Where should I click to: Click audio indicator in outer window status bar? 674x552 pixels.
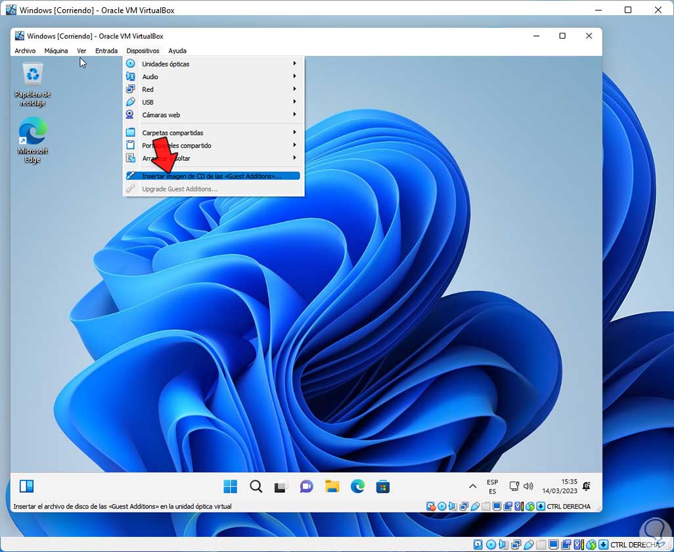[503, 545]
